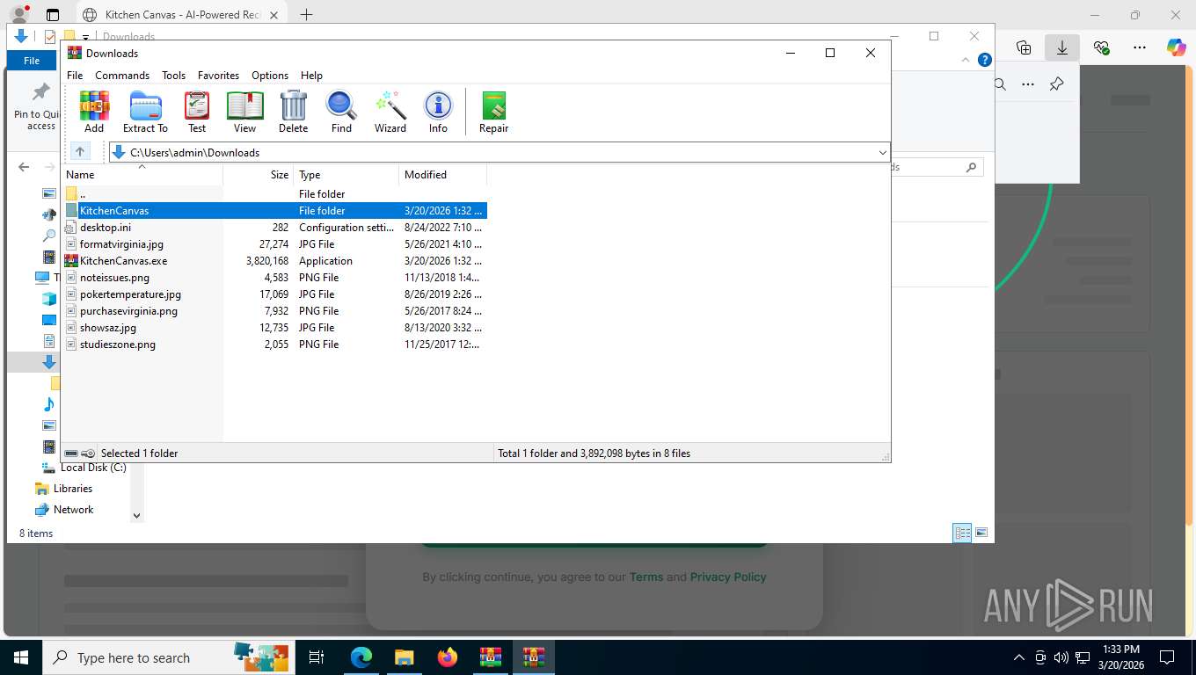Open the Terms link

click(x=646, y=577)
